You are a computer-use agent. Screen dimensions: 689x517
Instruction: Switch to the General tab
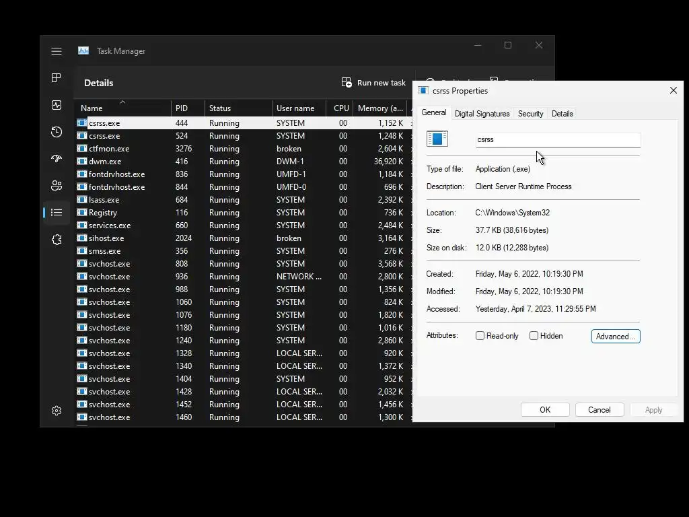[x=434, y=113]
